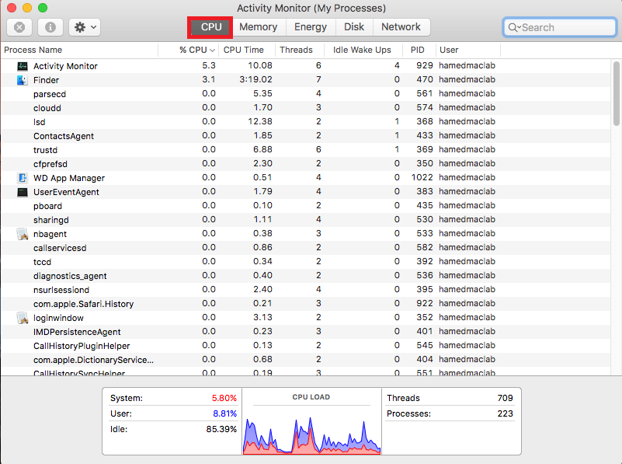The width and height of the screenshot is (622, 464).
Task: Click PID 929 value
Action: click(x=425, y=65)
